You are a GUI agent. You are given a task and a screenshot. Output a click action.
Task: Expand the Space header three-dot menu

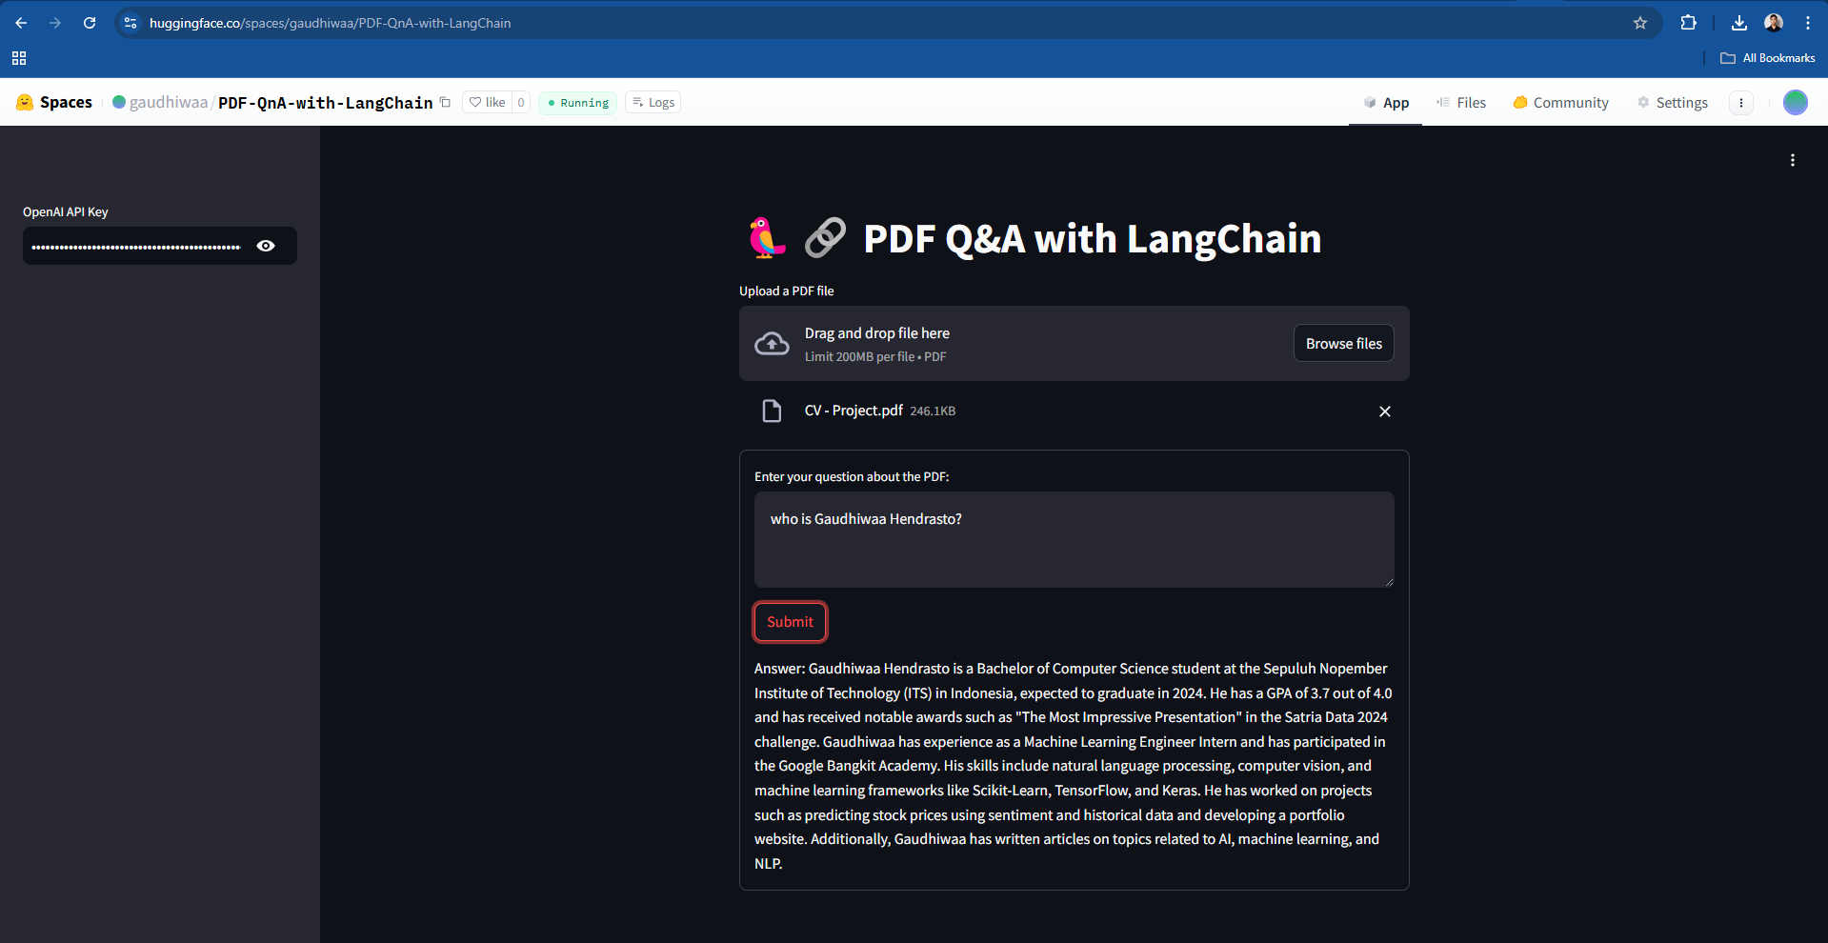1740,103
